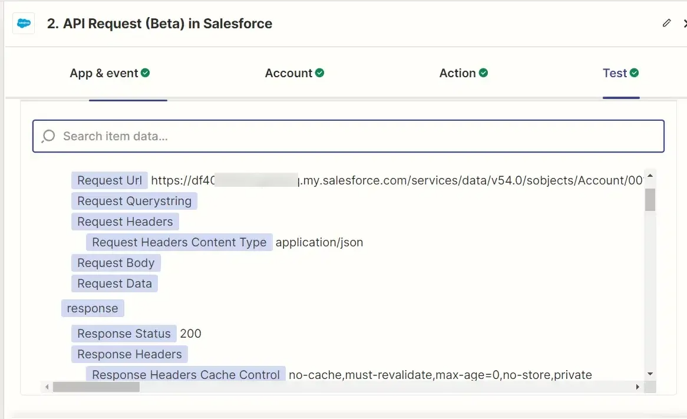Viewport: 687px width, 419px height.
Task: Click the search magnifier icon
Action: [x=48, y=136]
